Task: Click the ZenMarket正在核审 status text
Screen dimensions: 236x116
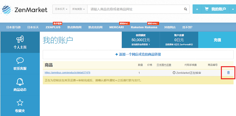Action: point(189,73)
